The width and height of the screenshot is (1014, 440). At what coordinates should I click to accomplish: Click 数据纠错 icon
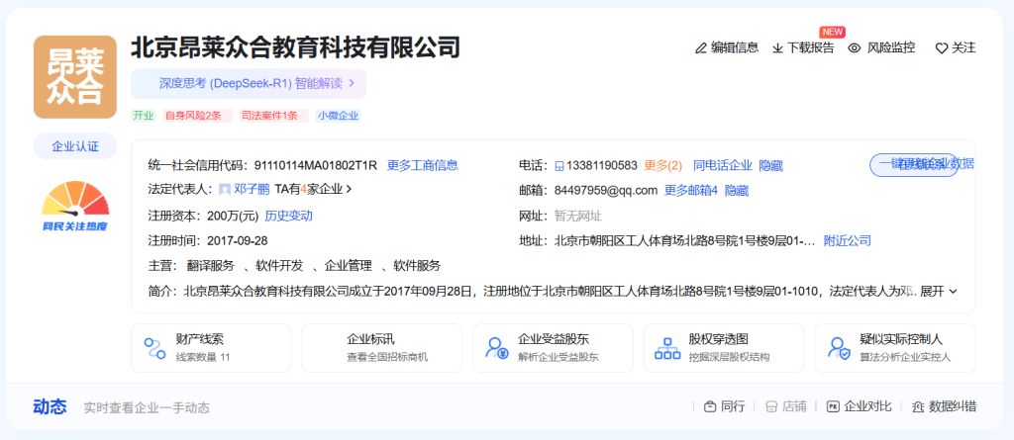(918, 407)
